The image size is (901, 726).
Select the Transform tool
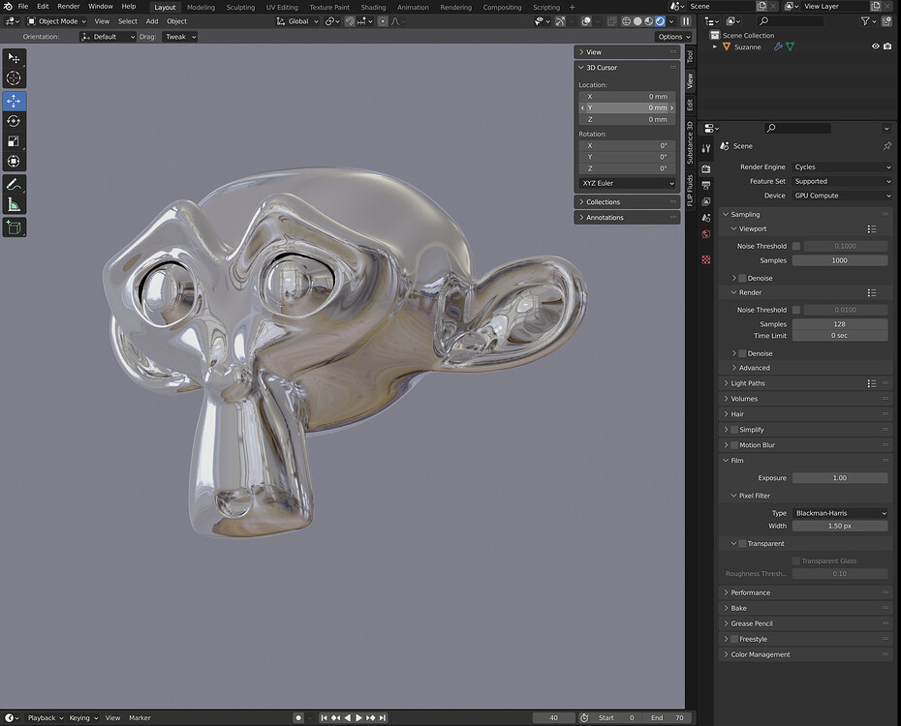click(x=14, y=162)
